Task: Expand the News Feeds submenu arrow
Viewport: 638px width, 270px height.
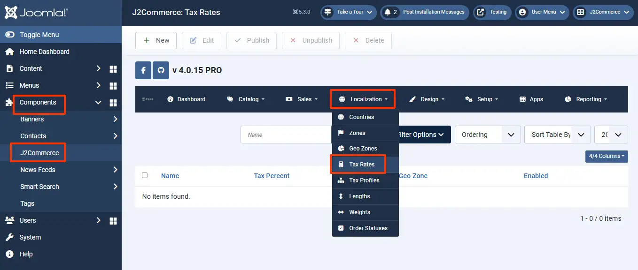Action: 115,170
